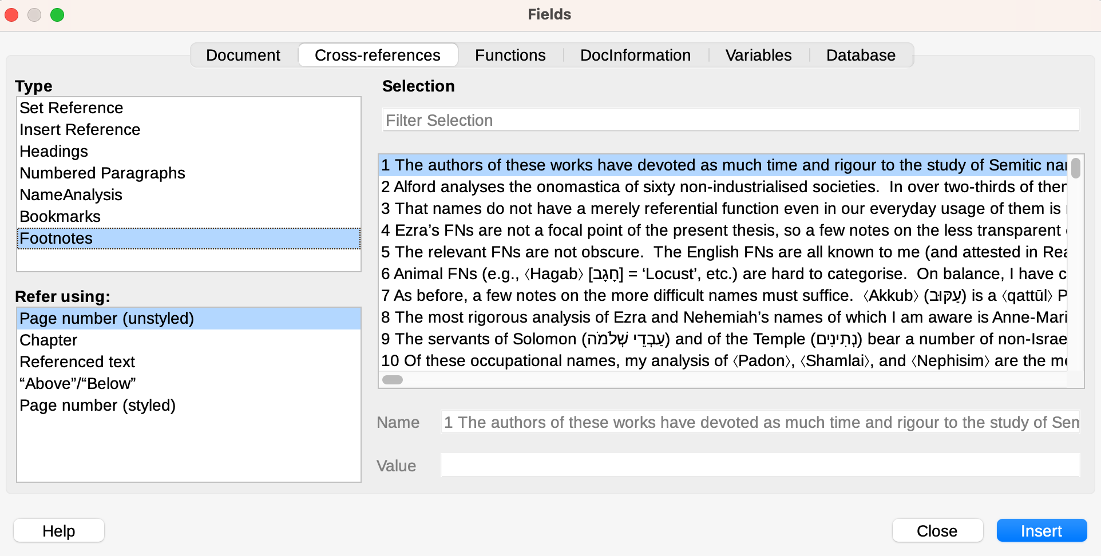Open the Functions tab
Image resolution: width=1101 pixels, height=556 pixels.
509,55
